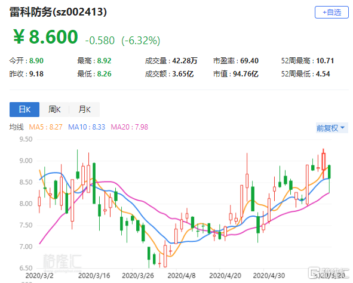This screenshot has height=283, width=353.
Task: Switch to the 周K weekly chart tab
Action: click(54, 109)
